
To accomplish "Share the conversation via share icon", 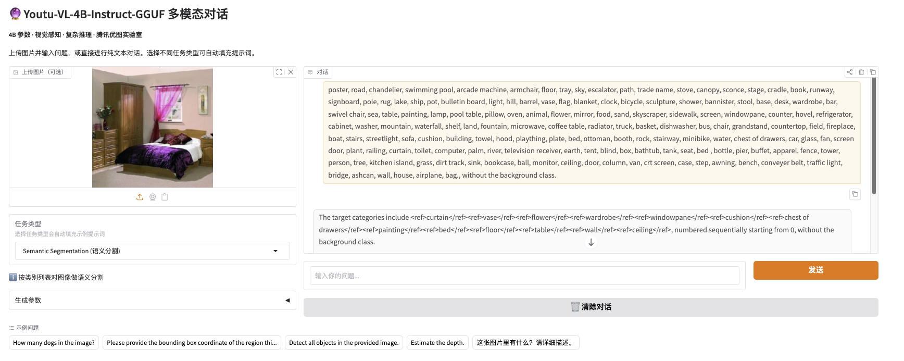I will [850, 72].
